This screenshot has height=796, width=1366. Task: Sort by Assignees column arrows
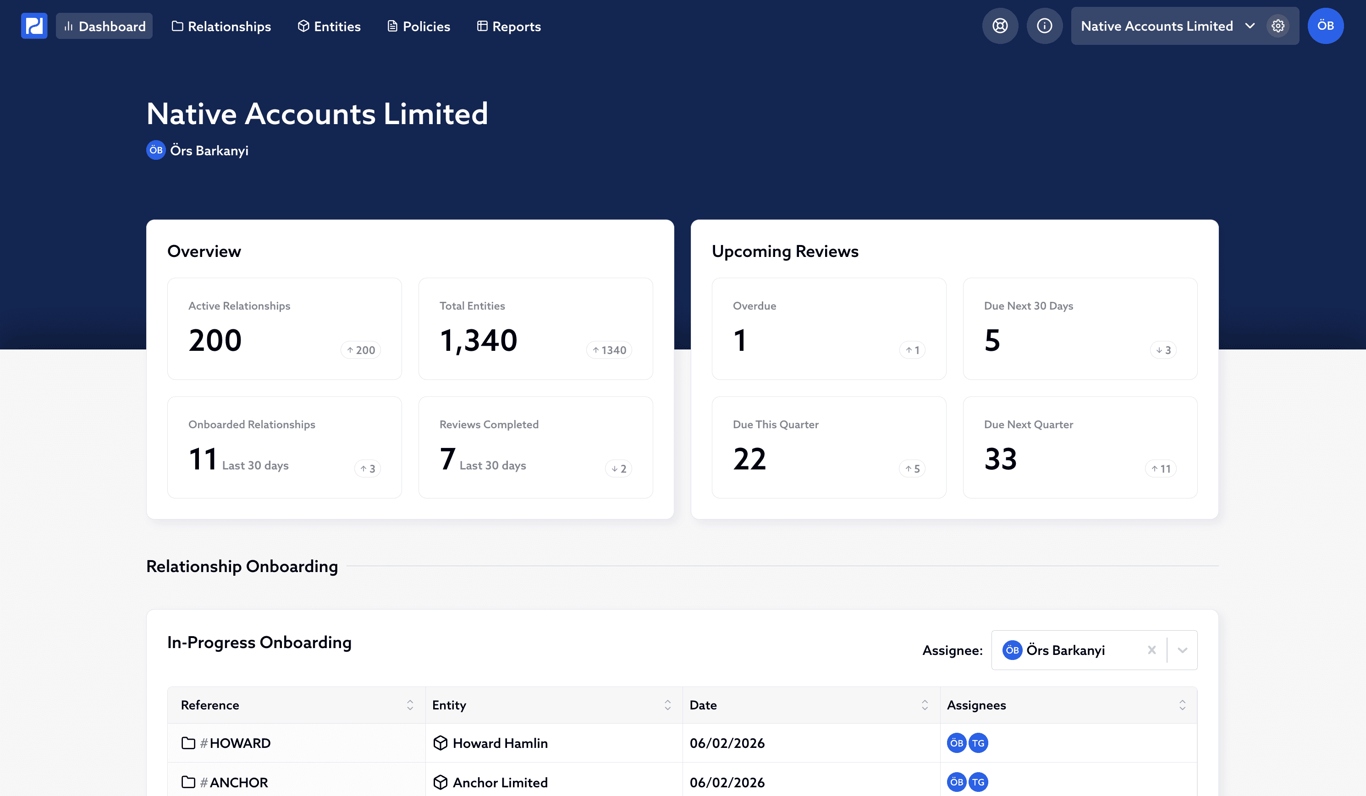[x=1182, y=704]
